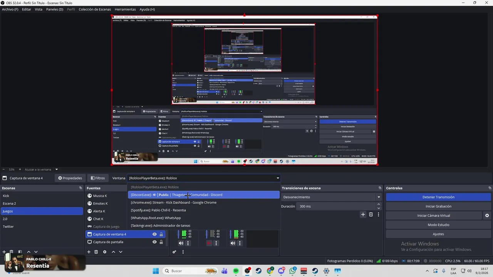Hide Captura de pantalla source
Viewport: 493px width, 277px height.
pos(154,242)
